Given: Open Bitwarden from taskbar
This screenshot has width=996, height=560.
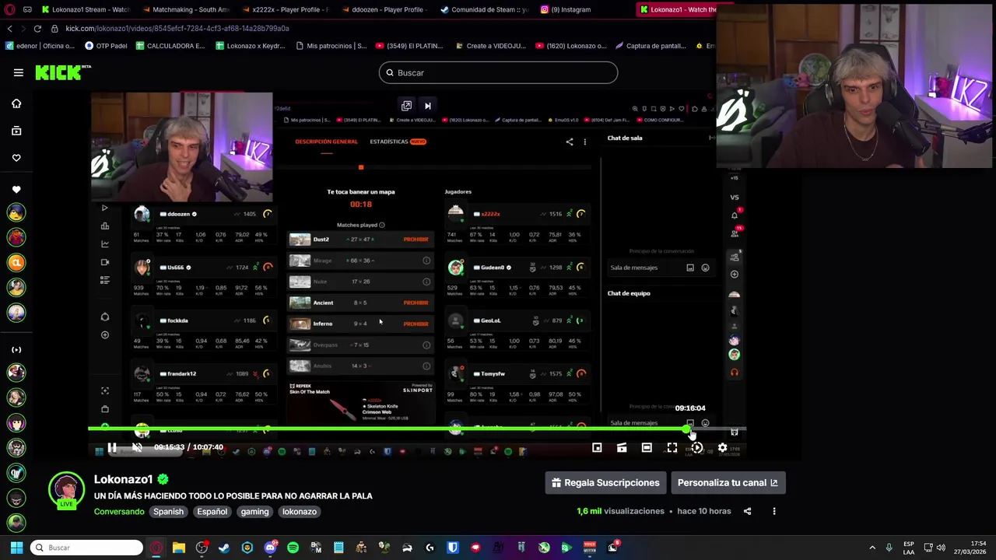Looking at the screenshot, I should (452, 548).
